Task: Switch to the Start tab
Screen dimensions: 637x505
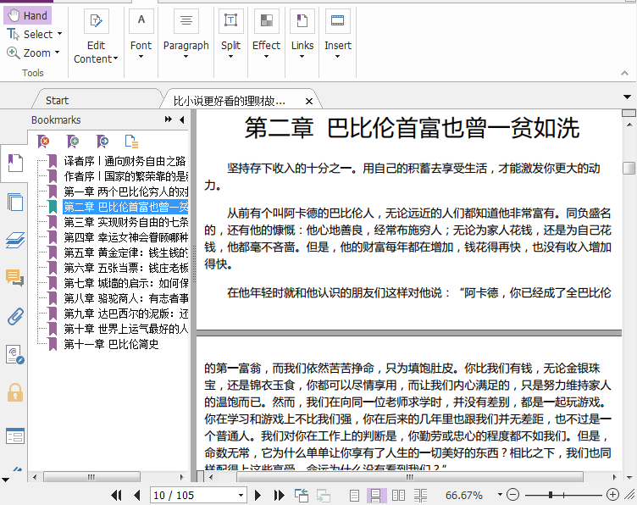Action: pos(58,100)
